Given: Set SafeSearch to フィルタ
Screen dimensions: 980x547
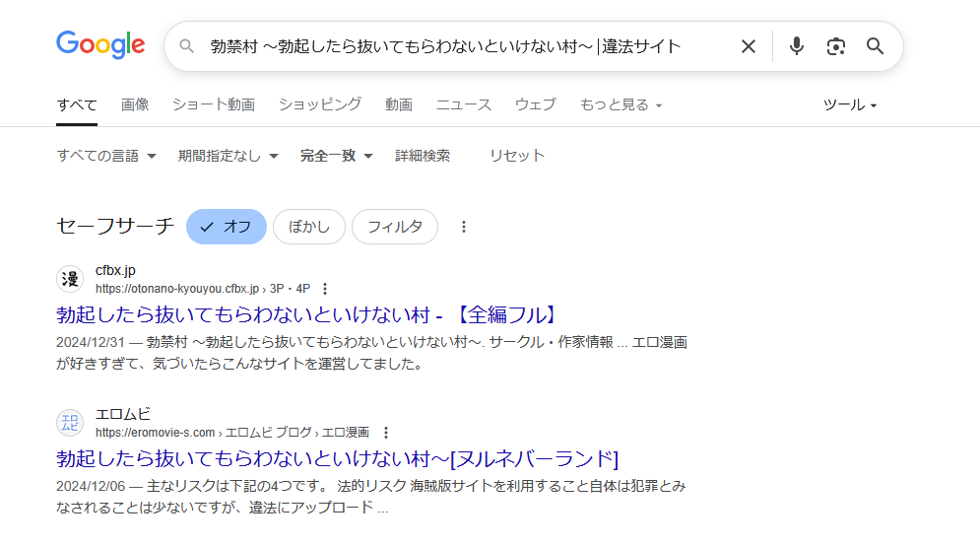Looking at the screenshot, I should (x=395, y=227).
